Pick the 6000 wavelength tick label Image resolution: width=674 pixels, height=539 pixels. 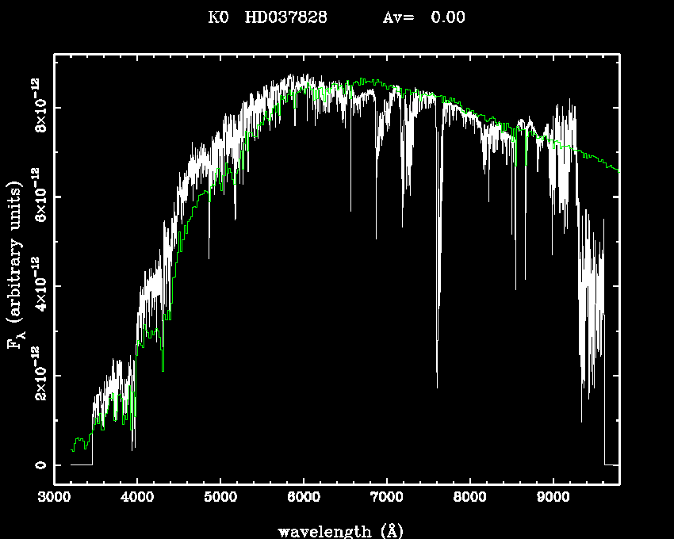pos(304,499)
